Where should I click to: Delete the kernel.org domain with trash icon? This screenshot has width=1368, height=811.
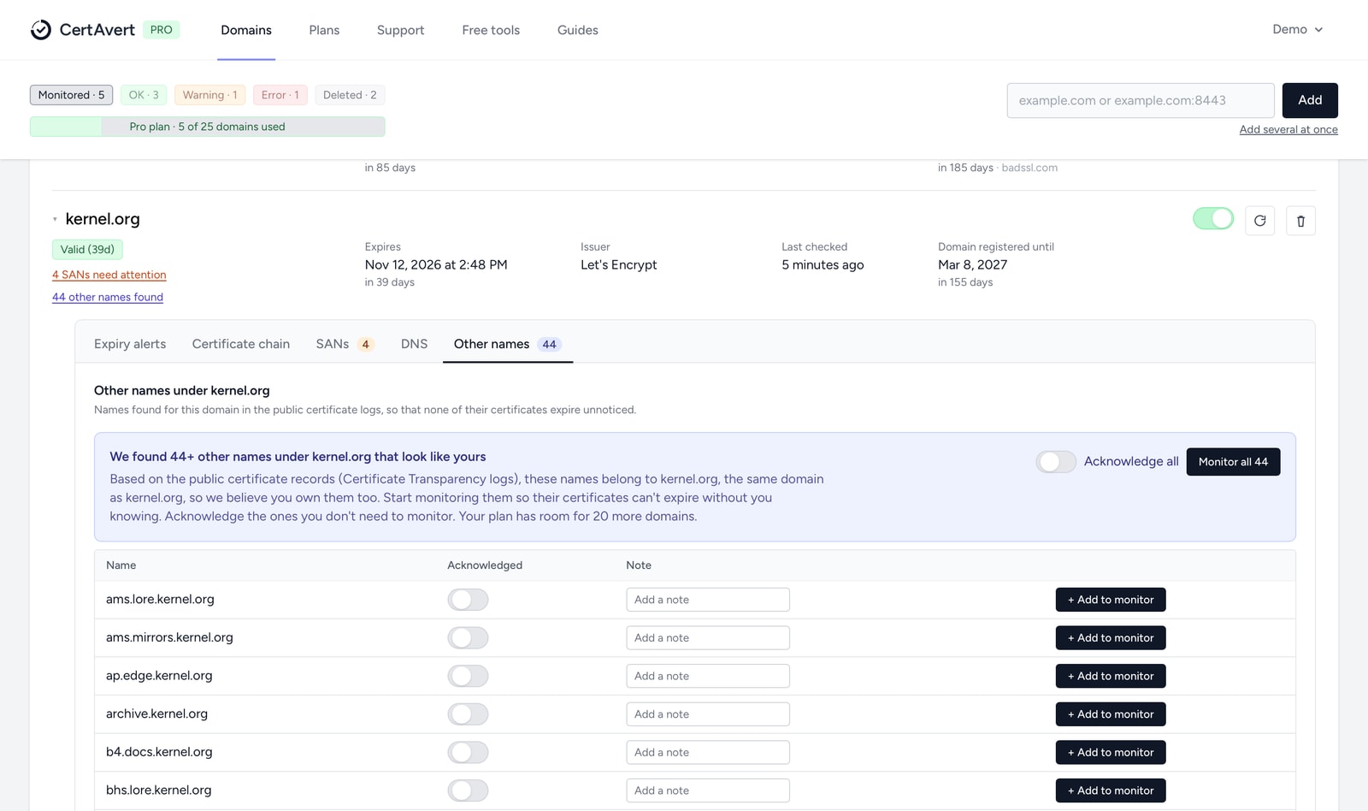pos(1300,221)
